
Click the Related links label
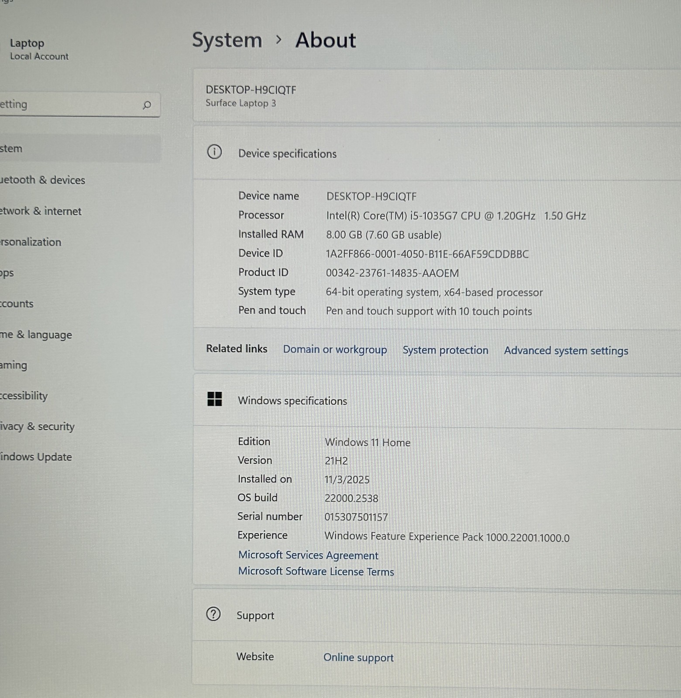[237, 349]
